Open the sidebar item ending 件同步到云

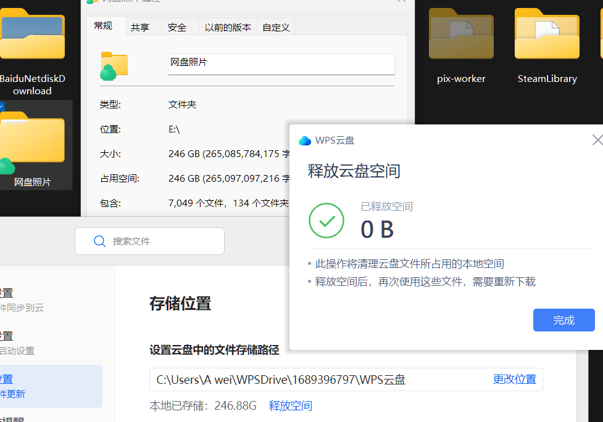tap(22, 300)
